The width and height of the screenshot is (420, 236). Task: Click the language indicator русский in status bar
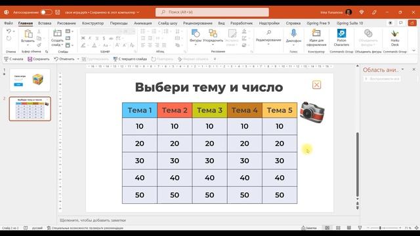37,228
